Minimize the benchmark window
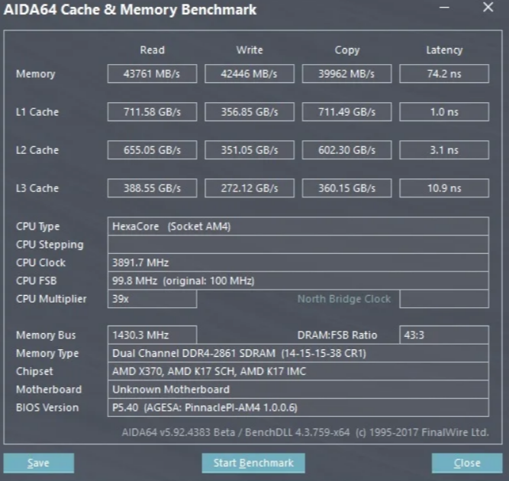Image resolution: width=509 pixels, height=481 pixels. (x=444, y=7)
